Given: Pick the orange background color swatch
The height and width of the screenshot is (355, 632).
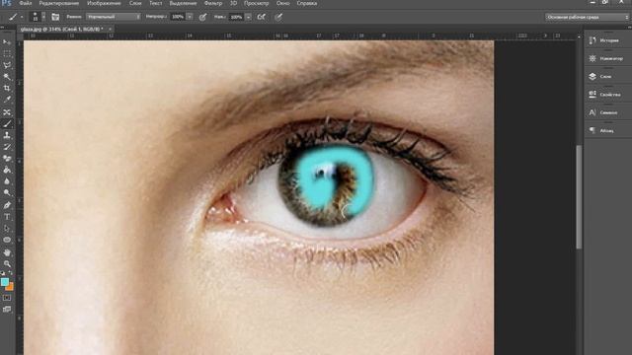Looking at the screenshot, I should [x=11, y=287].
